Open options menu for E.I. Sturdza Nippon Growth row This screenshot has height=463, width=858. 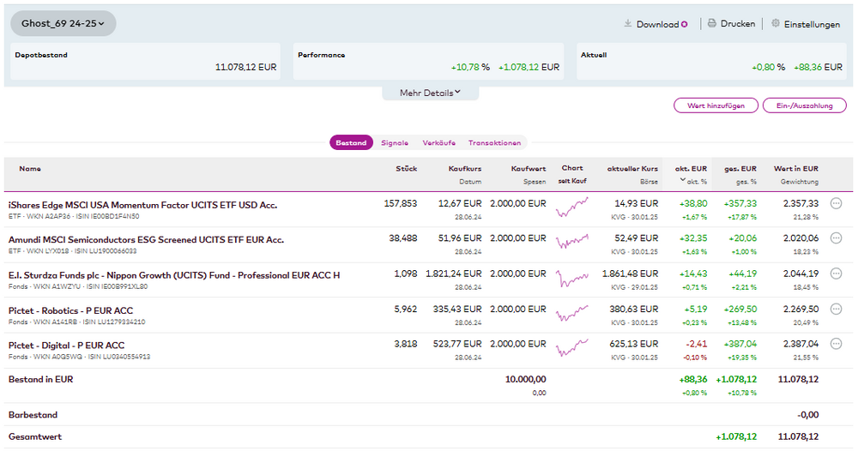pos(836,274)
